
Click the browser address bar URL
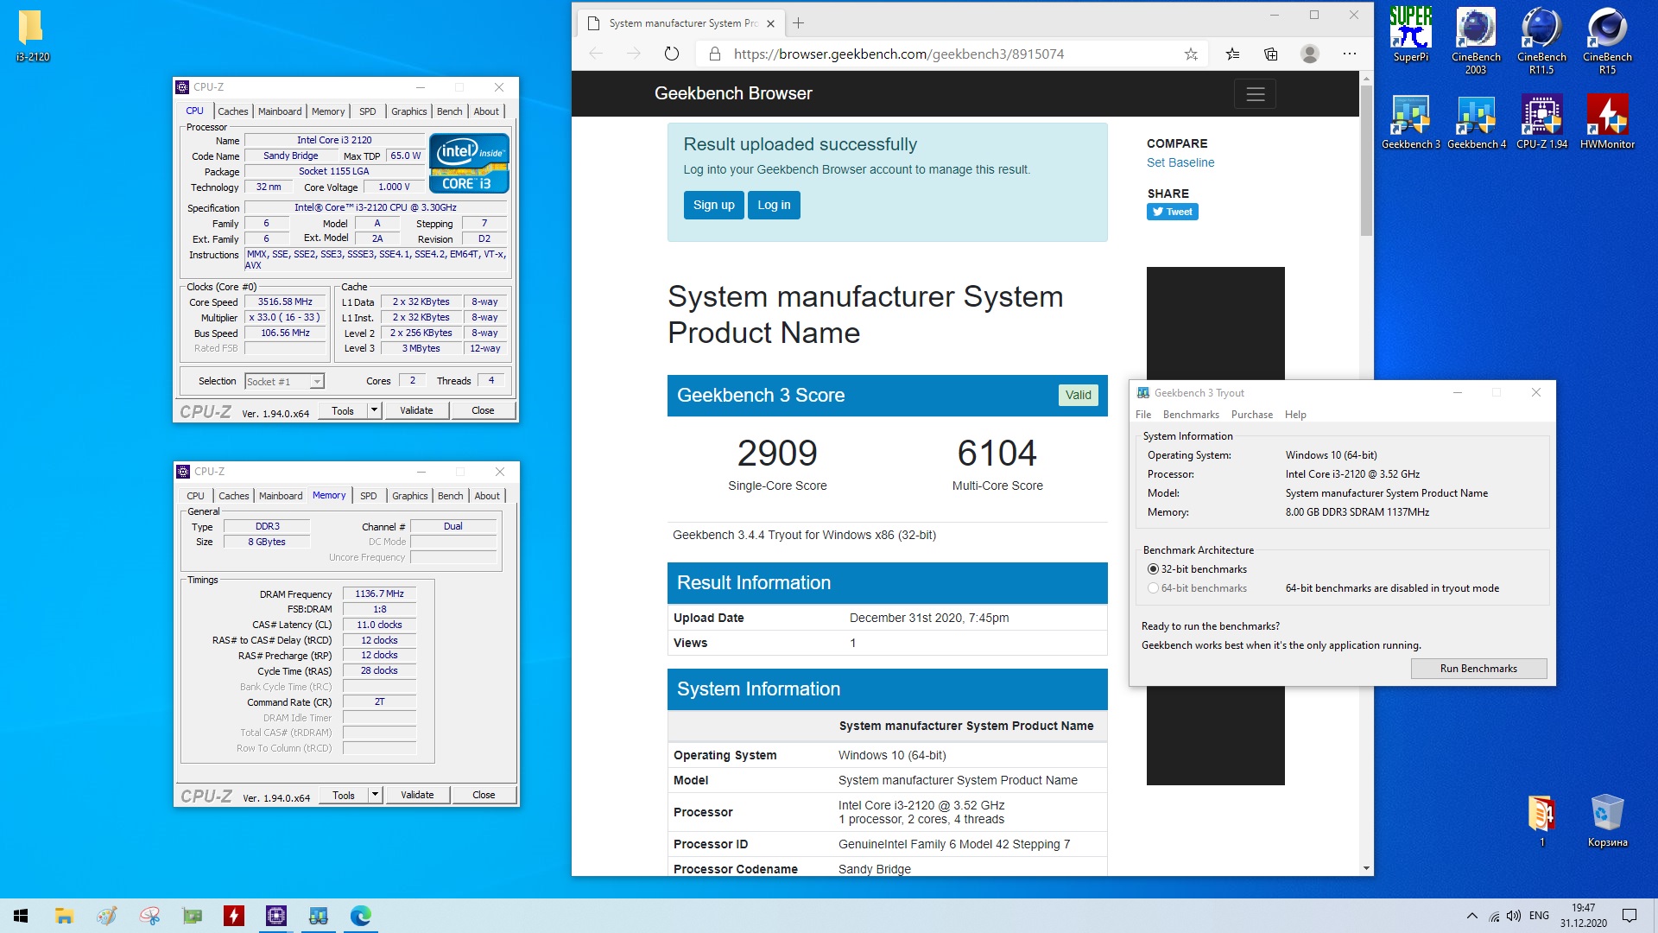click(899, 54)
